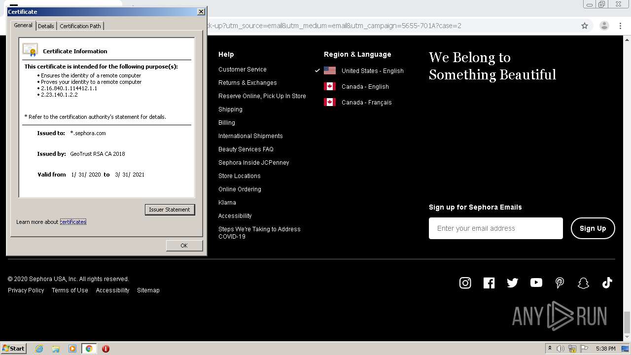Image resolution: width=631 pixels, height=355 pixels.
Task: Open Sephora's Facebook page icon
Action: [x=489, y=283]
